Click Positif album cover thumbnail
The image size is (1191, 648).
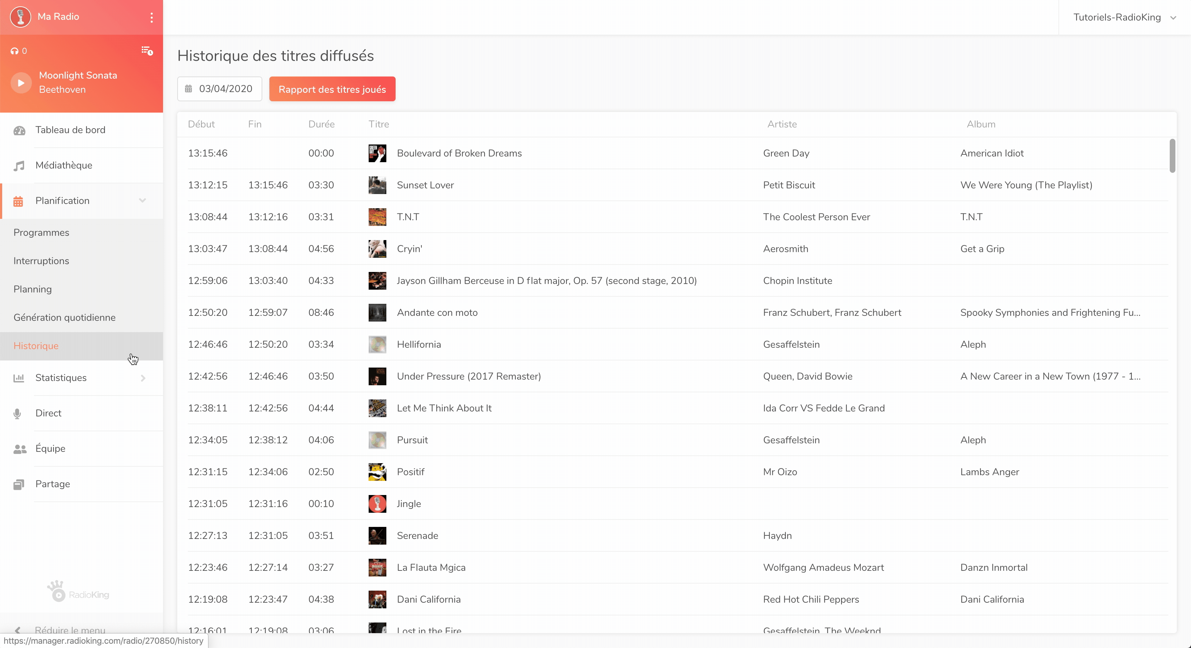coord(377,472)
